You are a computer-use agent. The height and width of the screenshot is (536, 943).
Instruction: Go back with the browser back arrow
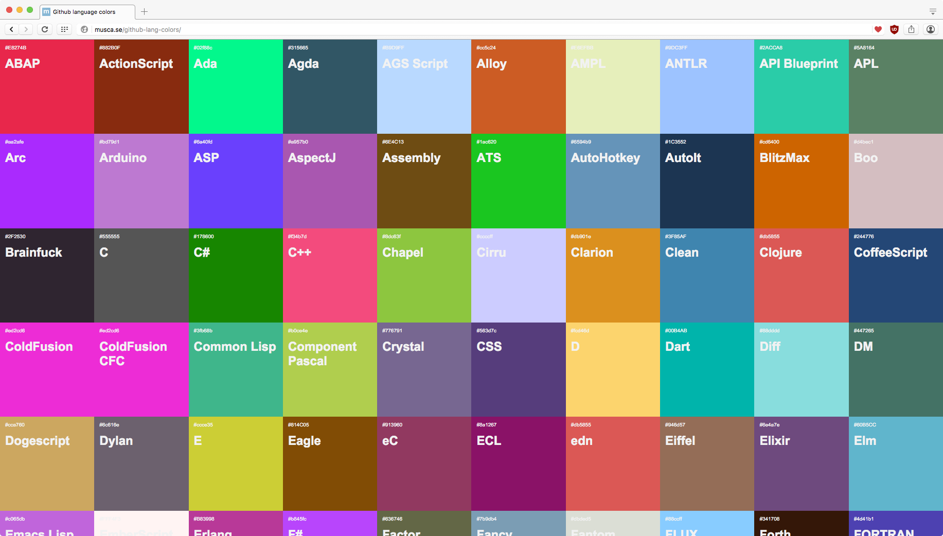pyautogui.click(x=12, y=29)
